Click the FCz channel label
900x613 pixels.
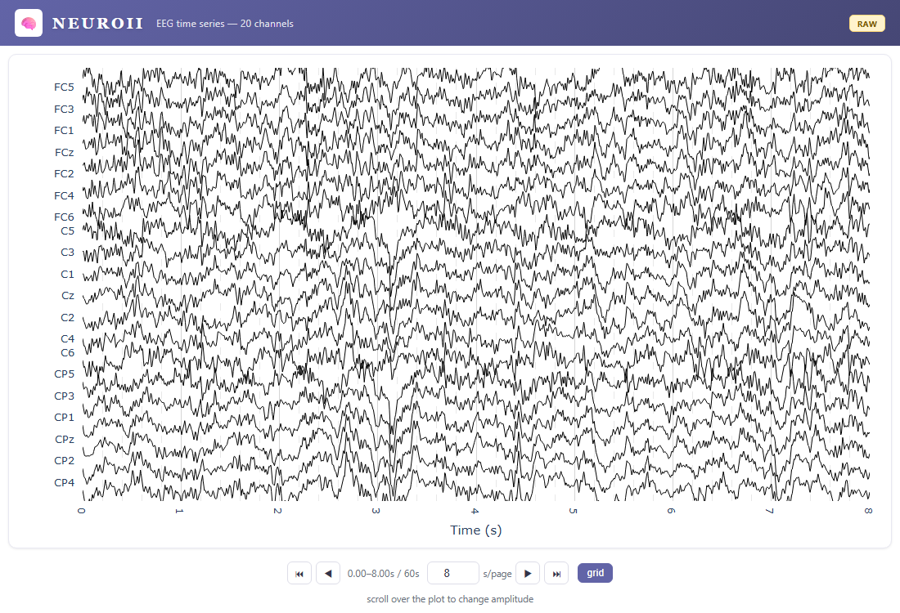coord(65,153)
